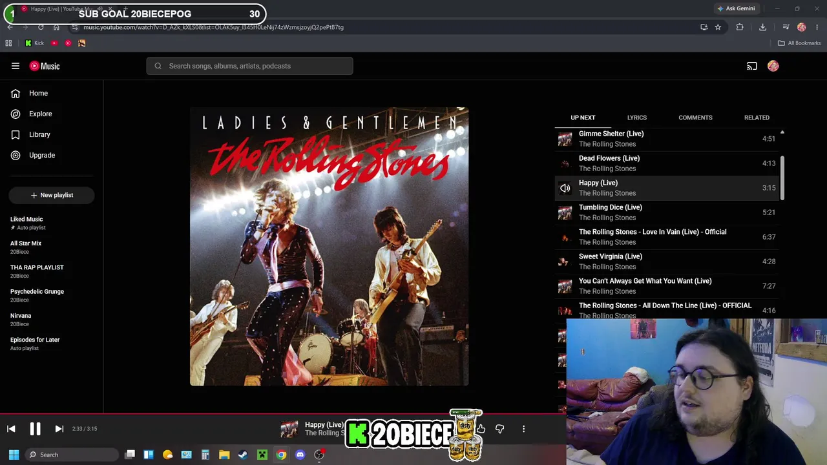The image size is (827, 465).
Task: Play You Can't Always Get What You Want
Action: pos(667,286)
